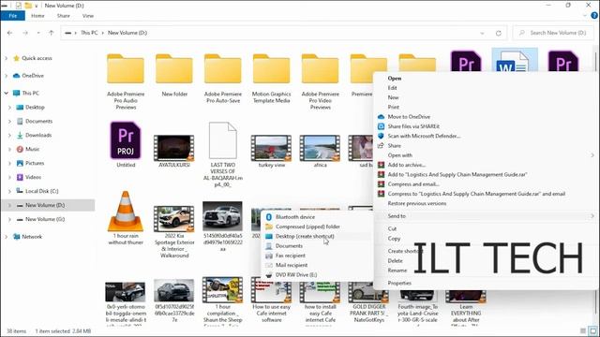Image resolution: width=600 pixels, height=337 pixels.
Task: Collapse the This PC tree node
Action: click(6, 94)
